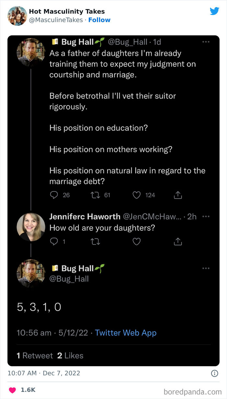View Jenniferc Haworth's profile photo
This screenshot has width=227, height=399.
coord(31,227)
